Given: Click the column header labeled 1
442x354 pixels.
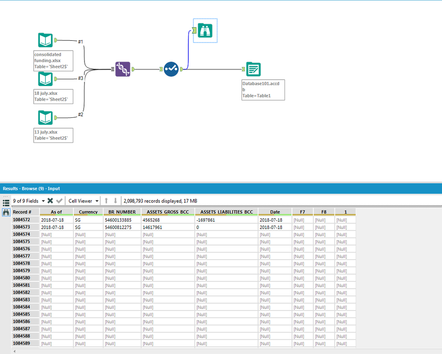Looking at the screenshot, I should click(345, 212).
